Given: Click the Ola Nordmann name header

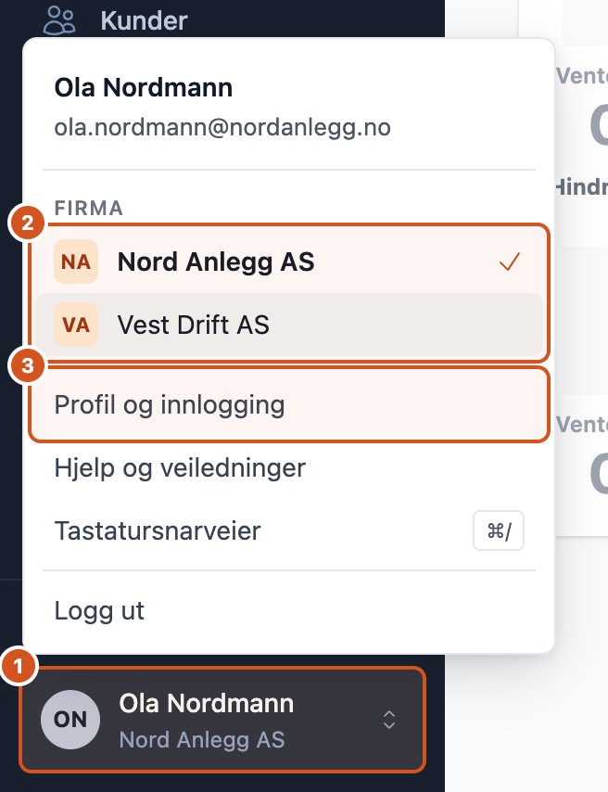Looking at the screenshot, I should pos(144,87).
